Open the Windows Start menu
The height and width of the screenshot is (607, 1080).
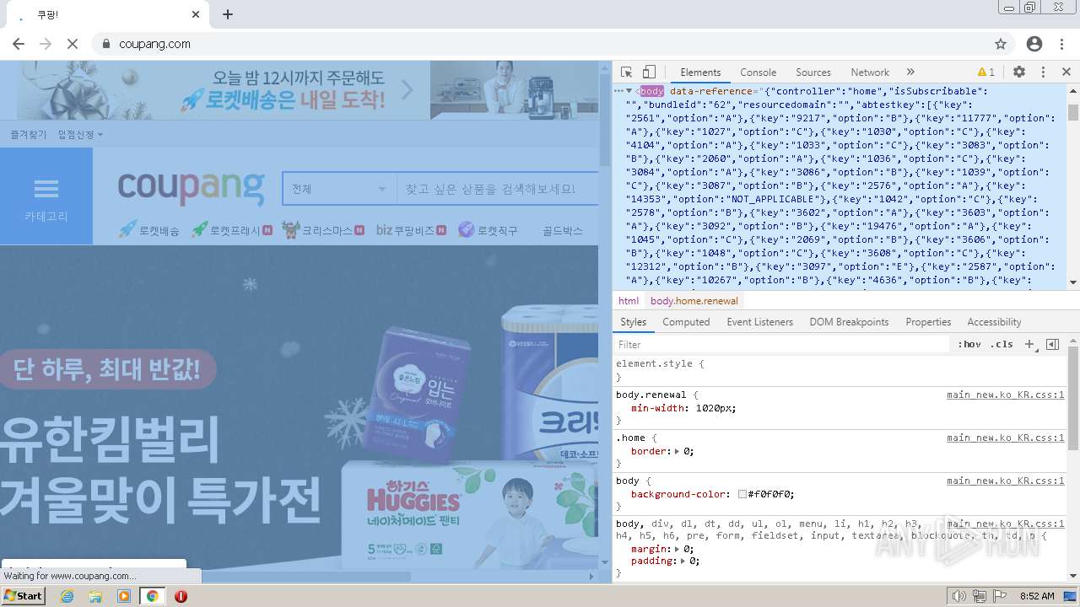tap(24, 596)
